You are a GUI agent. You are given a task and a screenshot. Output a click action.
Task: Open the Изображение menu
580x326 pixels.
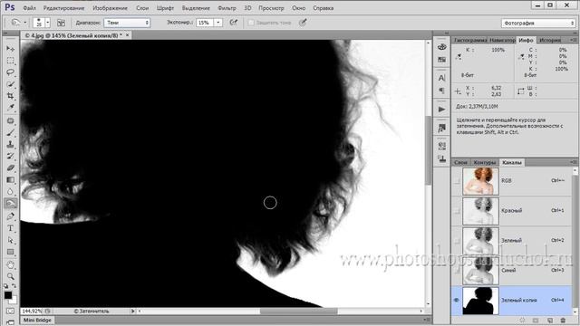110,8
